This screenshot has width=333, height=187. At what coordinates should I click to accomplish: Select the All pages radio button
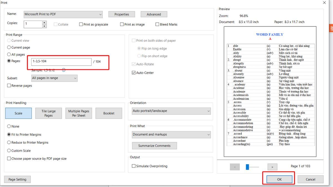point(9,55)
